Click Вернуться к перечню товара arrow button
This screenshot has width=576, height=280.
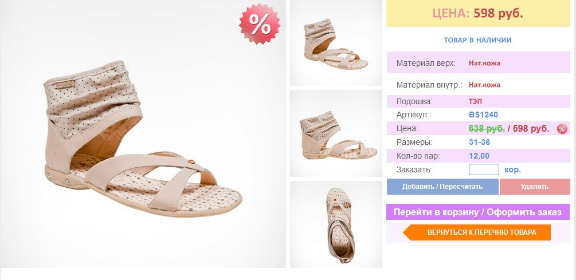tap(477, 232)
